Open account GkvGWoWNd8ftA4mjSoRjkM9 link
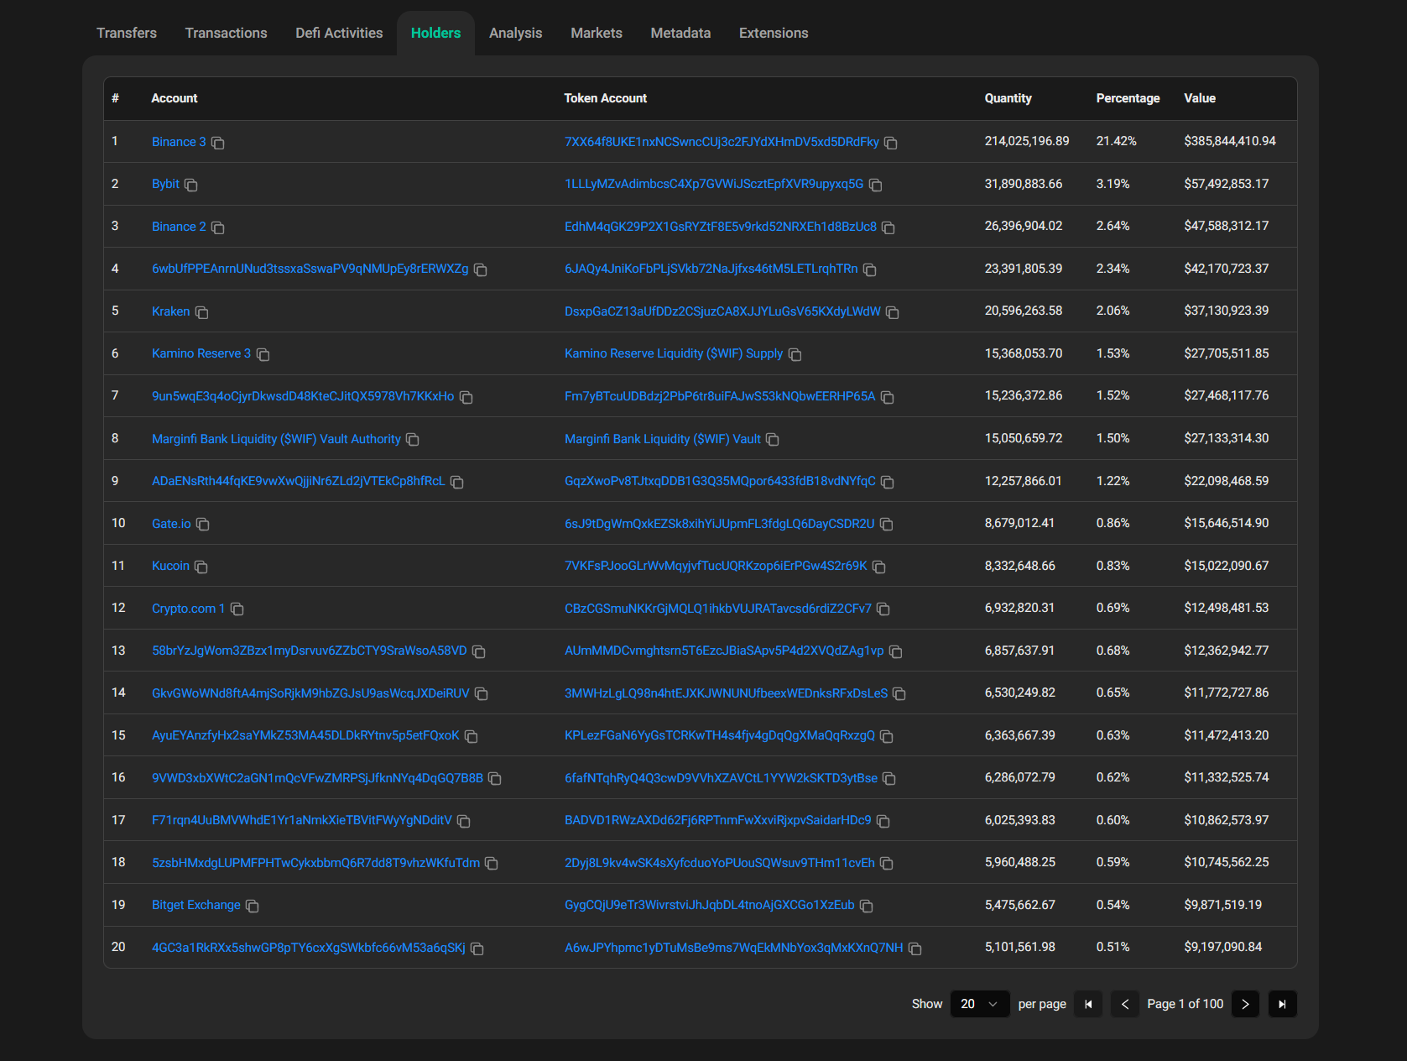Image resolution: width=1407 pixels, height=1061 pixels. pyautogui.click(x=310, y=693)
